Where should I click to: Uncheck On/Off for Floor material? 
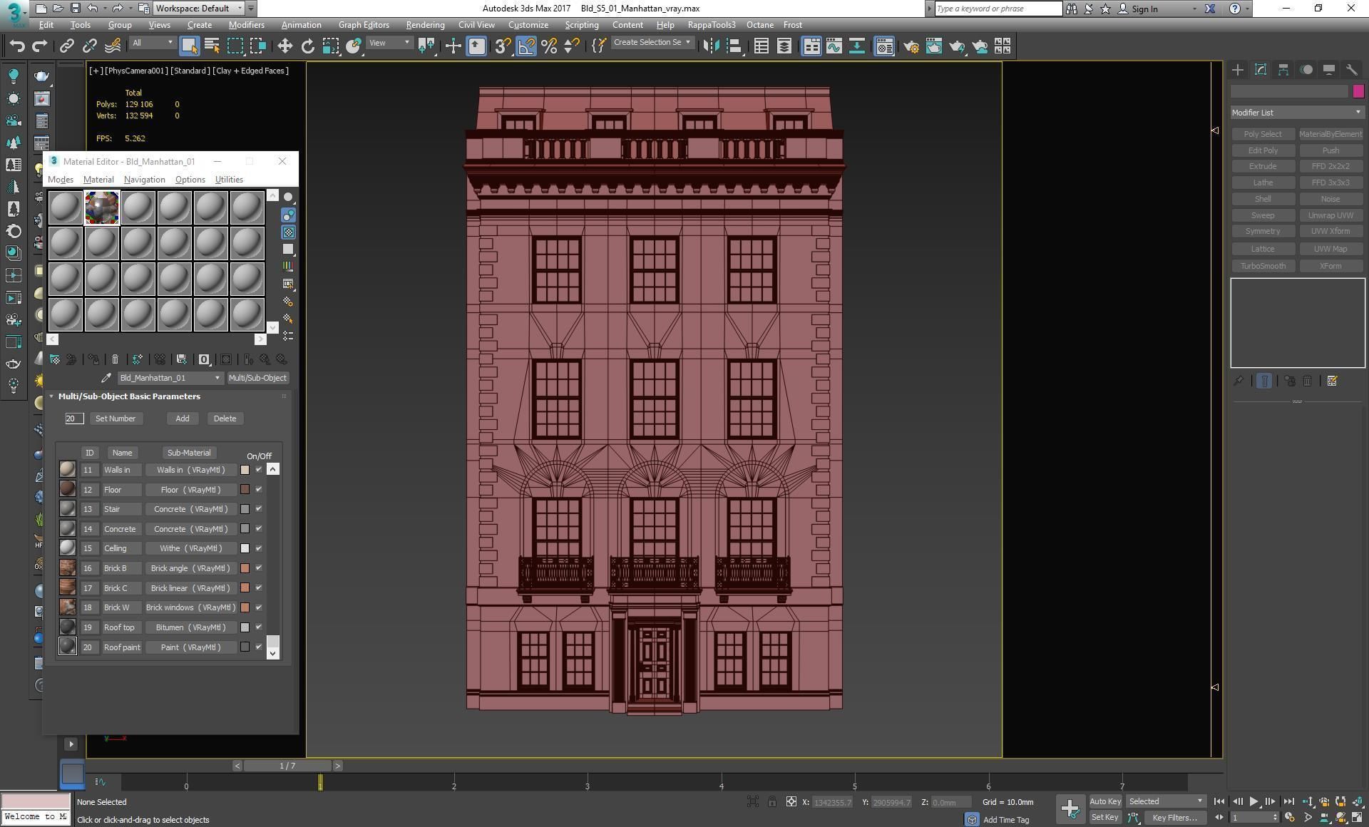[259, 490]
